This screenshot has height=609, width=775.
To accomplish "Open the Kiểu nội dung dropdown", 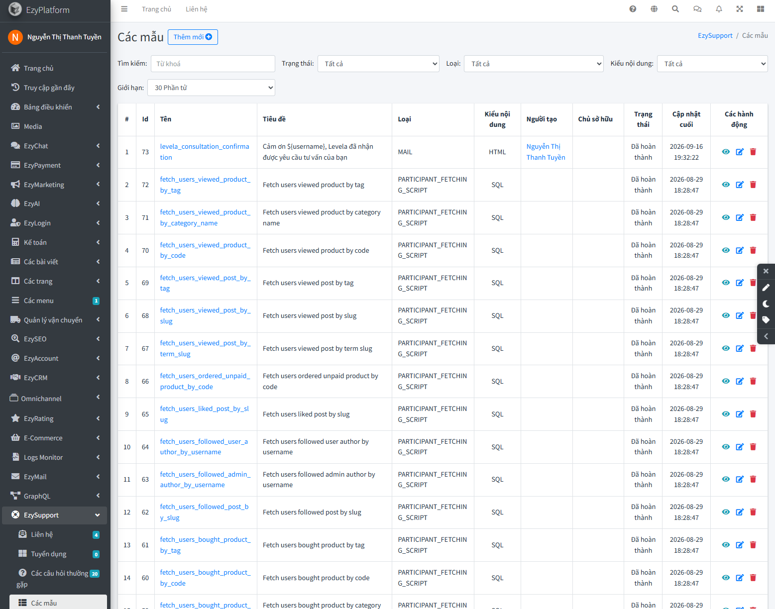I will 712,64.
